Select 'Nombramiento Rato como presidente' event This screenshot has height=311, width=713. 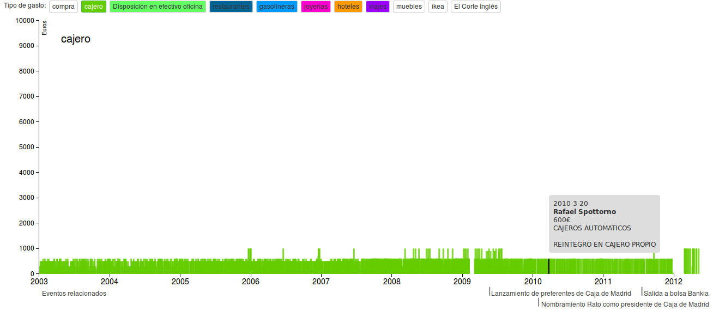pos(625,304)
